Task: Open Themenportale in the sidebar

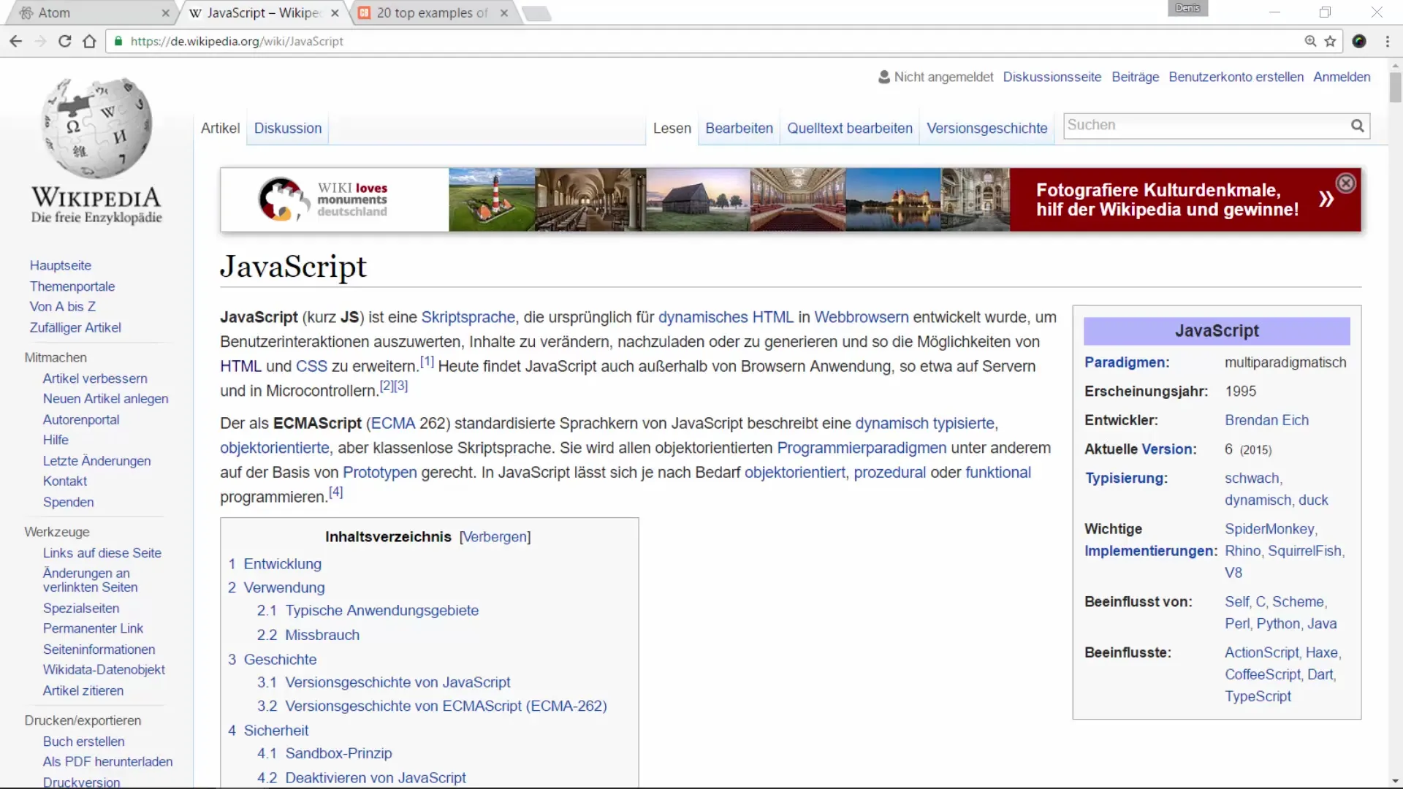Action: (x=72, y=286)
